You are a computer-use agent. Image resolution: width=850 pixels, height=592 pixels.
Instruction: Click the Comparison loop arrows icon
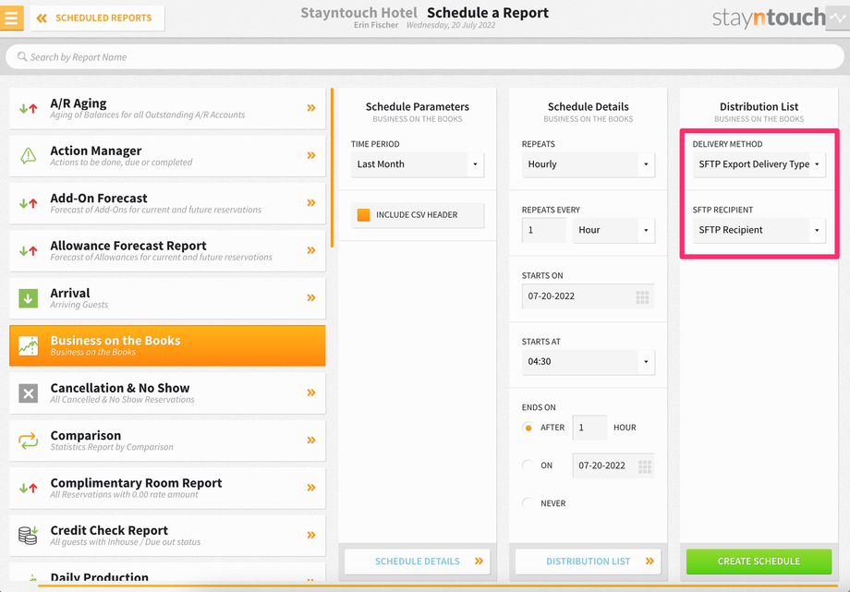coord(29,441)
